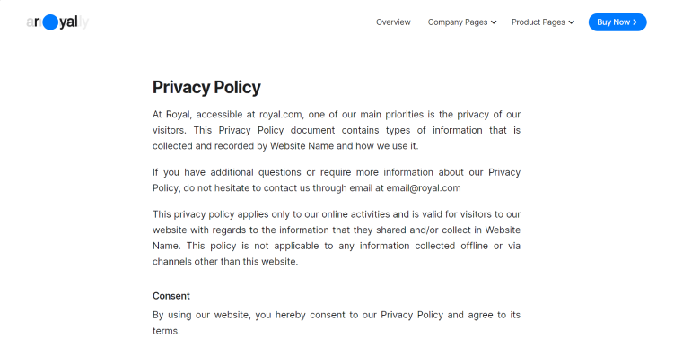Click the 'This privacy policy applies only' paragraph

[337, 238]
